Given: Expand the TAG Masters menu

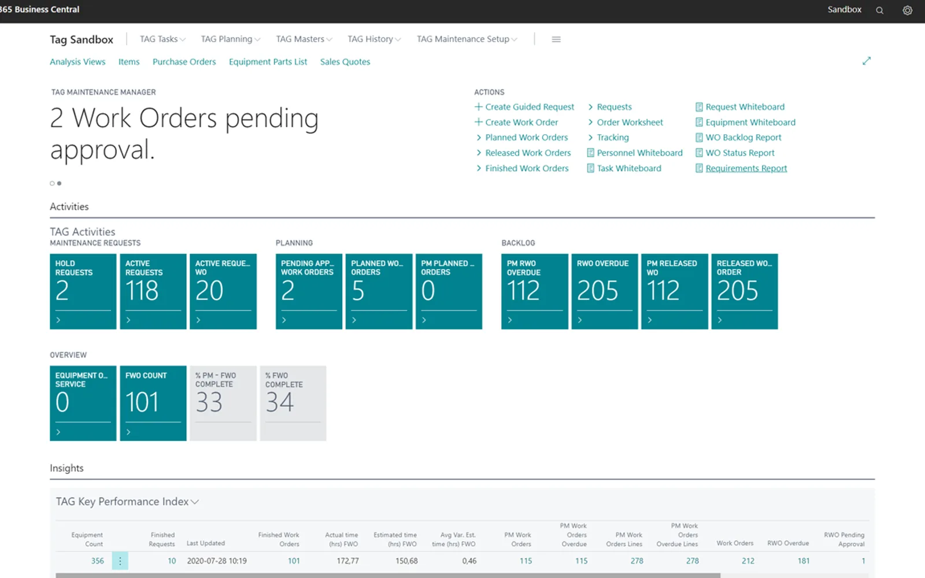Looking at the screenshot, I should tap(304, 39).
